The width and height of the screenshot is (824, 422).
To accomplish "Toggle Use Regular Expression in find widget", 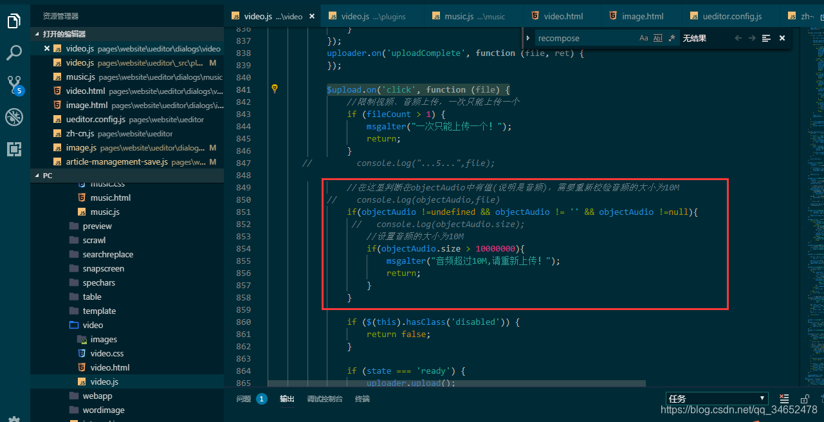I will [672, 38].
